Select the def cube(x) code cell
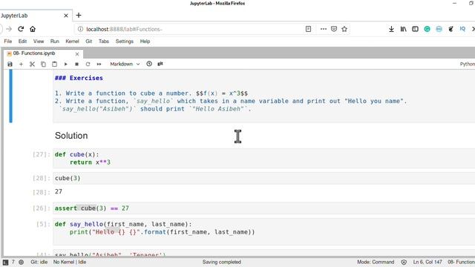Image resolution: width=475 pixels, height=267 pixels. point(264,158)
